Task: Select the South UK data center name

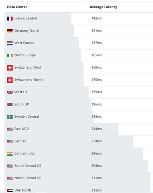Action: pos(22,104)
